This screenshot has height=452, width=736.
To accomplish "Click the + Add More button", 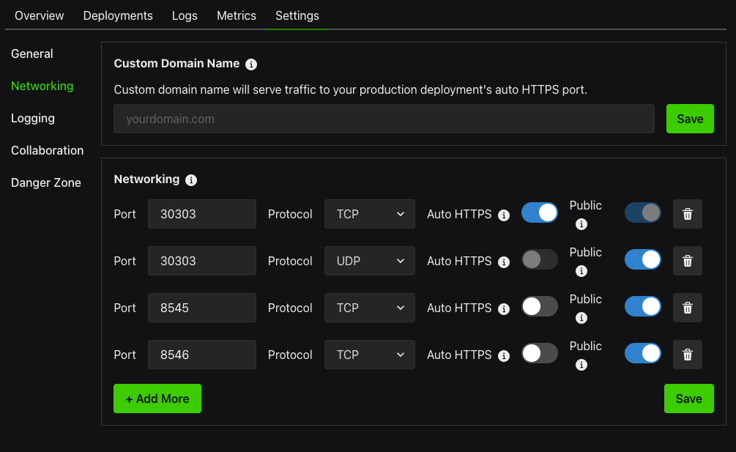I will click(x=157, y=399).
